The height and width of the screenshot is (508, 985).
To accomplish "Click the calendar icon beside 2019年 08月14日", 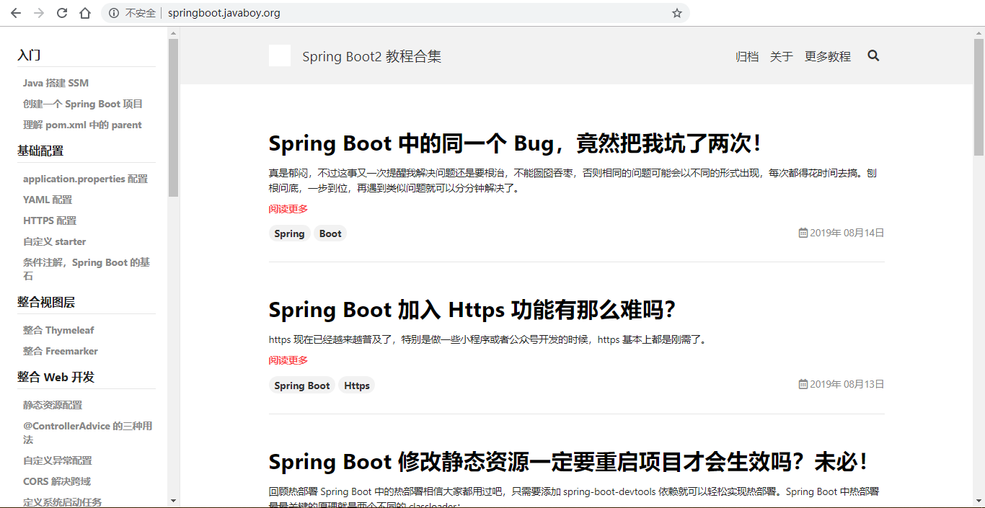I will 803,233.
